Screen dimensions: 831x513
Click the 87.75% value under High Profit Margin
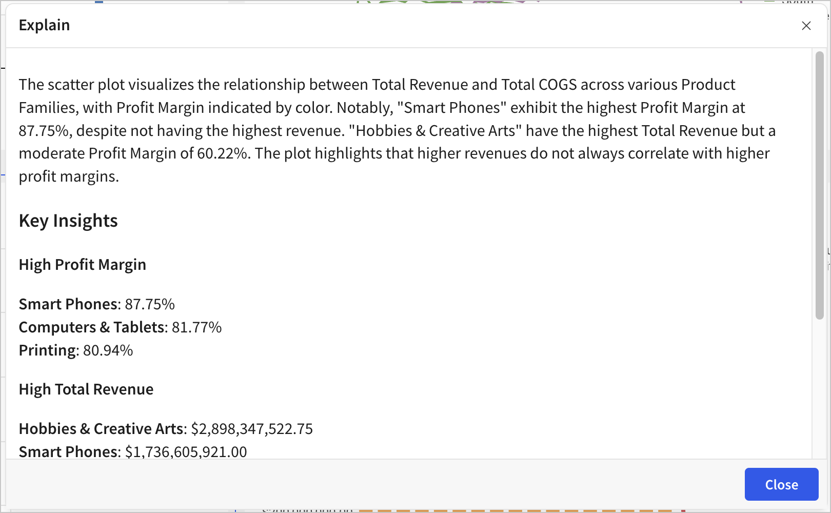[x=150, y=304]
